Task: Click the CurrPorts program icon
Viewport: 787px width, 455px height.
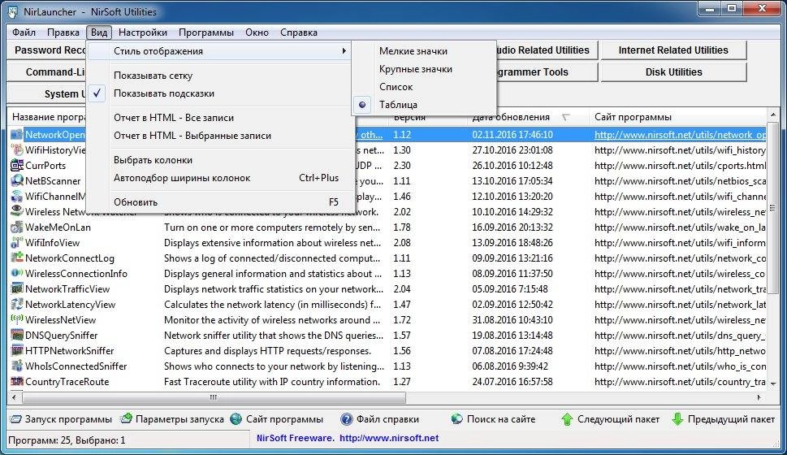Action: (17, 165)
